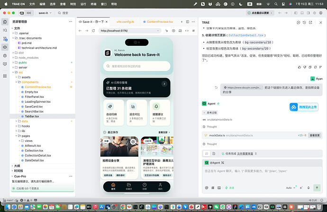Viewport: 327px width, 212px height.
Task: Open the preview eye icon in activity bar
Action: pyautogui.click(x=5, y=47)
